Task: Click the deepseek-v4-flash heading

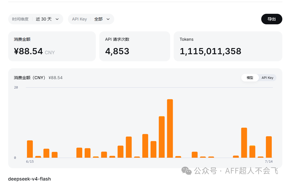Action: 30,179
